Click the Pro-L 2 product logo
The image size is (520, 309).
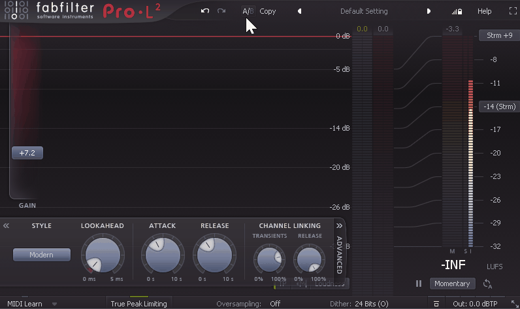tap(132, 11)
